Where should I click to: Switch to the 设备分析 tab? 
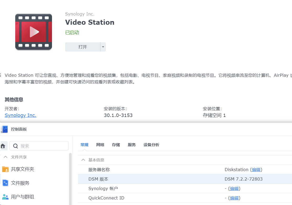[x=152, y=145]
